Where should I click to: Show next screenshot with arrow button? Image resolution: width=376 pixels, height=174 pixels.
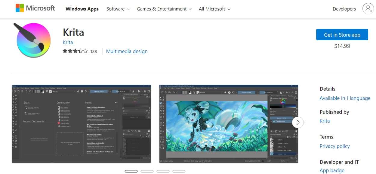[x=298, y=122]
